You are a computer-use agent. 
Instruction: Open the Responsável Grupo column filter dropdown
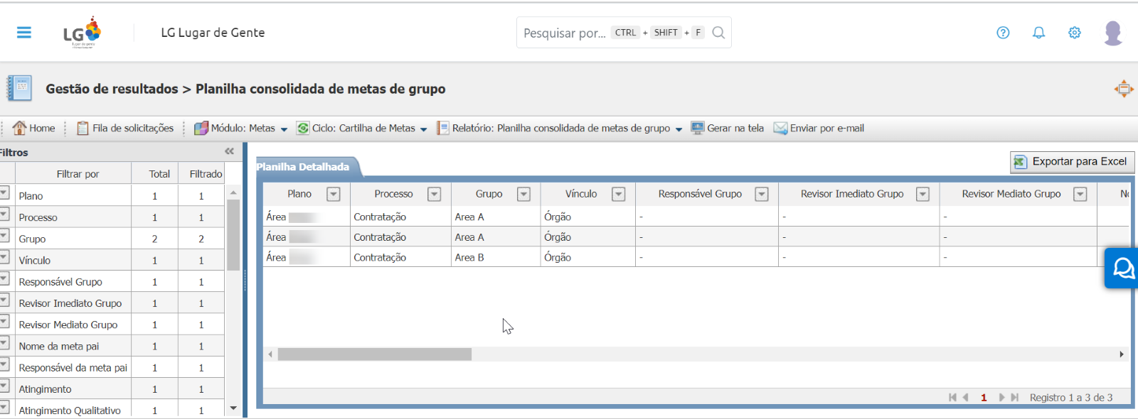(761, 194)
